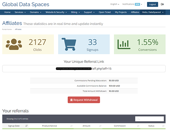Follow the Portal Home breadcrumb link
Screen dimensions: 170x130
(x=7, y=29)
